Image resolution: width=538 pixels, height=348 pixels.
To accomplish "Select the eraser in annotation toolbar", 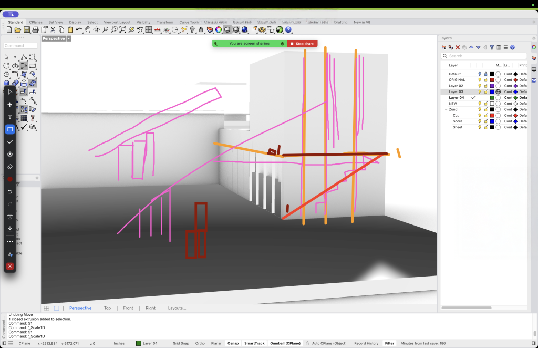I will [x=9, y=166].
